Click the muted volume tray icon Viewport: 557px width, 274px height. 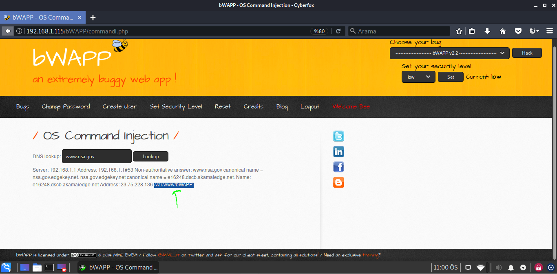pyautogui.click(x=499, y=268)
